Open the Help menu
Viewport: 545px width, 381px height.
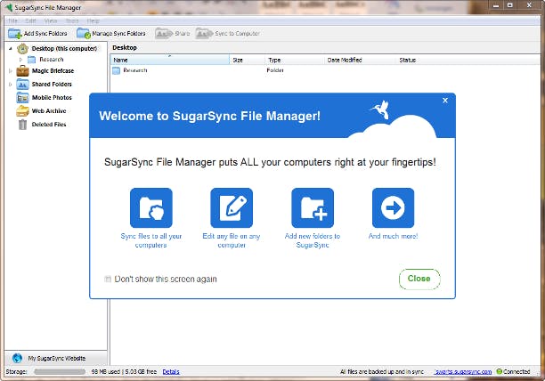94,20
